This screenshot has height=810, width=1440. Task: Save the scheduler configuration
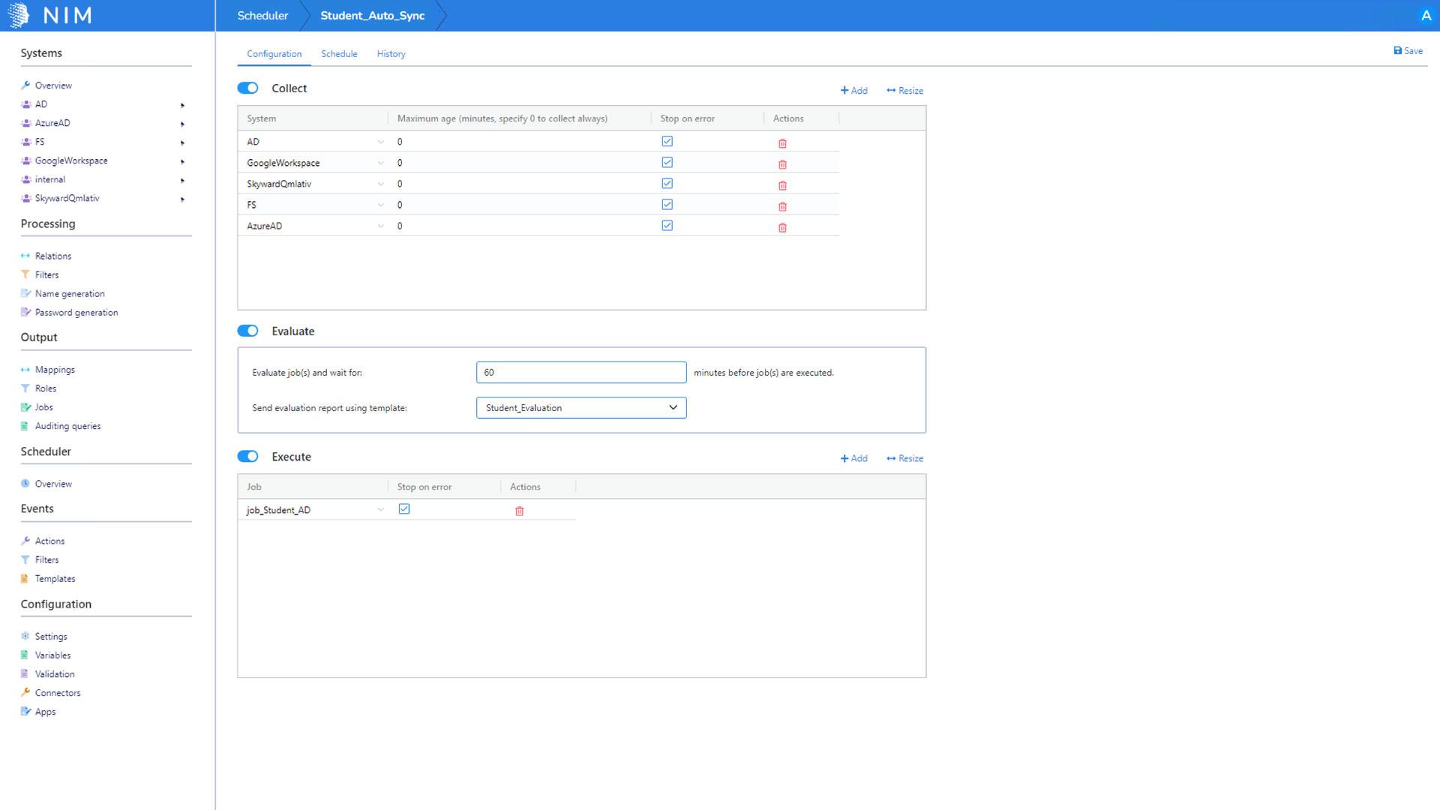point(1408,51)
